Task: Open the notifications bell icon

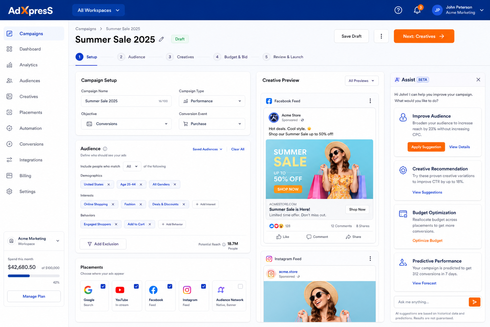Action: [417, 10]
